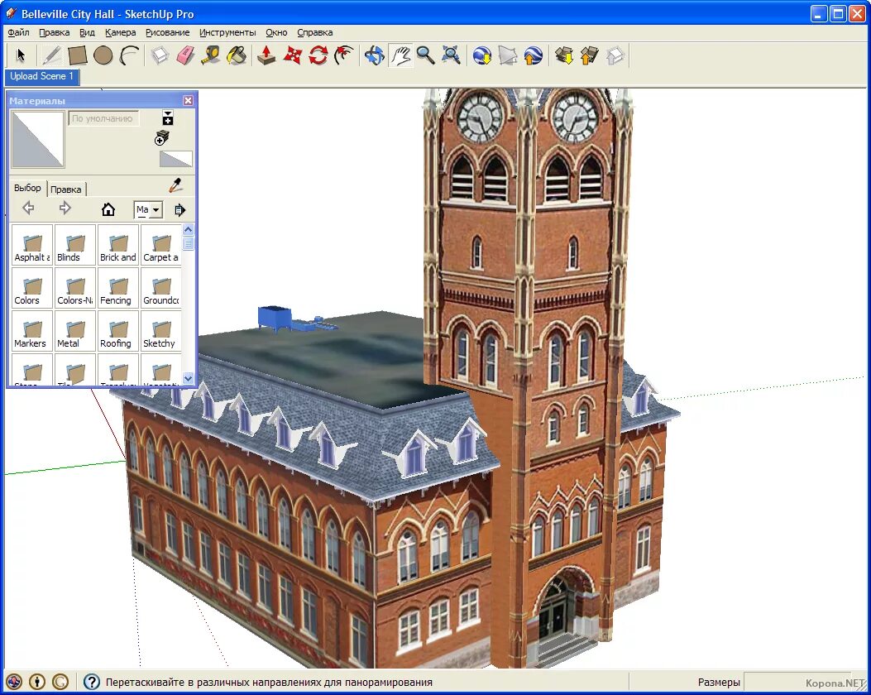Pick the Sample Paint eyedropper
Image resolution: width=871 pixels, height=695 pixels.
pos(175,185)
